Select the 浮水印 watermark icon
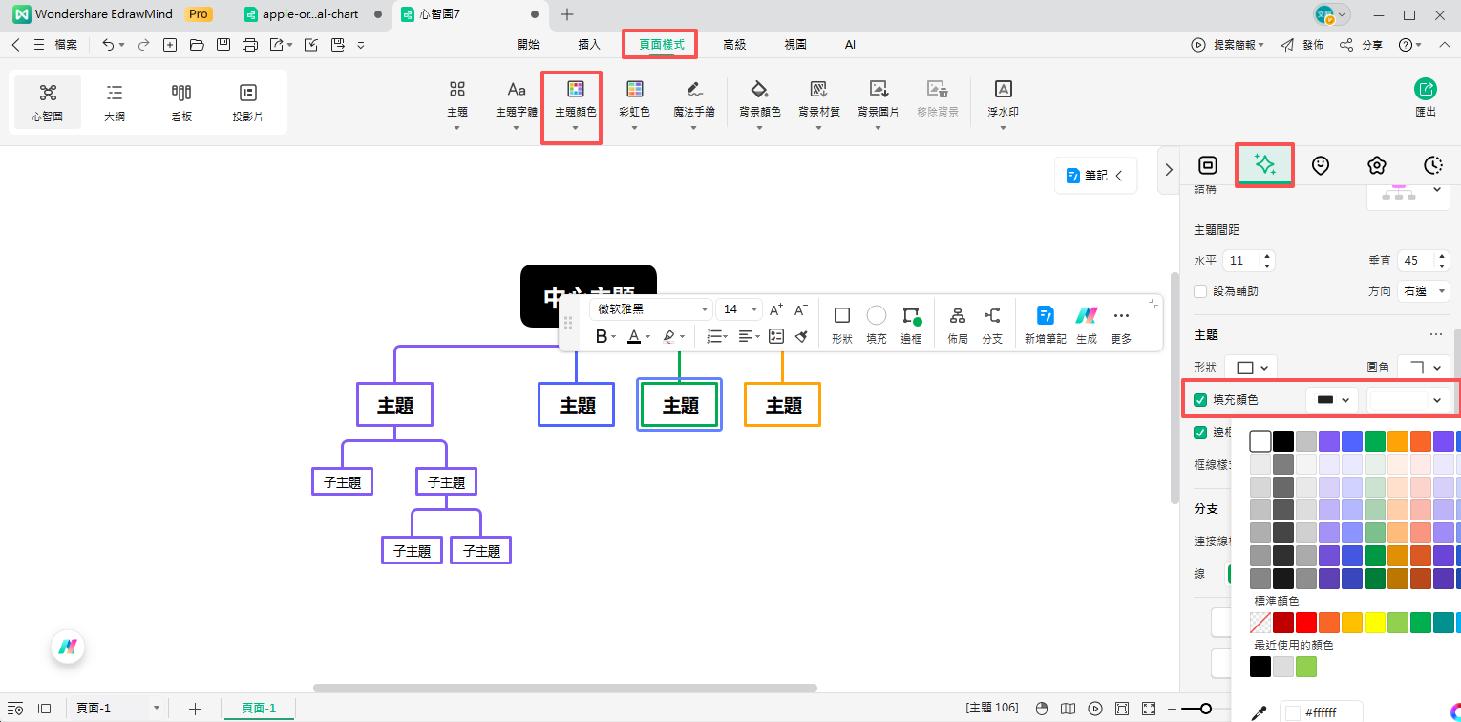This screenshot has height=722, width=1461. tap(1003, 90)
